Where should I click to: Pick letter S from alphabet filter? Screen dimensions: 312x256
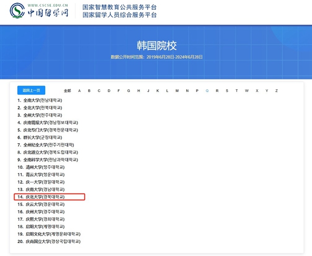(x=227, y=91)
